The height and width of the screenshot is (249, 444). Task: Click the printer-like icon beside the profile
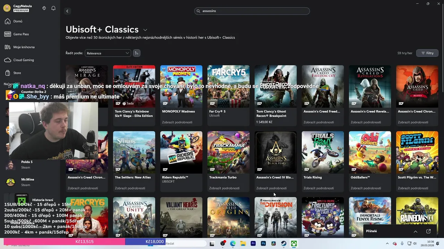click(44, 8)
